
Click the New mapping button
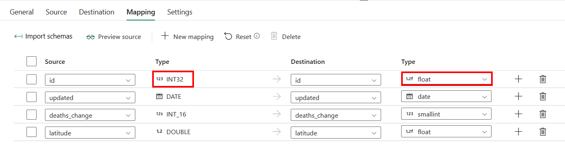[187, 37]
